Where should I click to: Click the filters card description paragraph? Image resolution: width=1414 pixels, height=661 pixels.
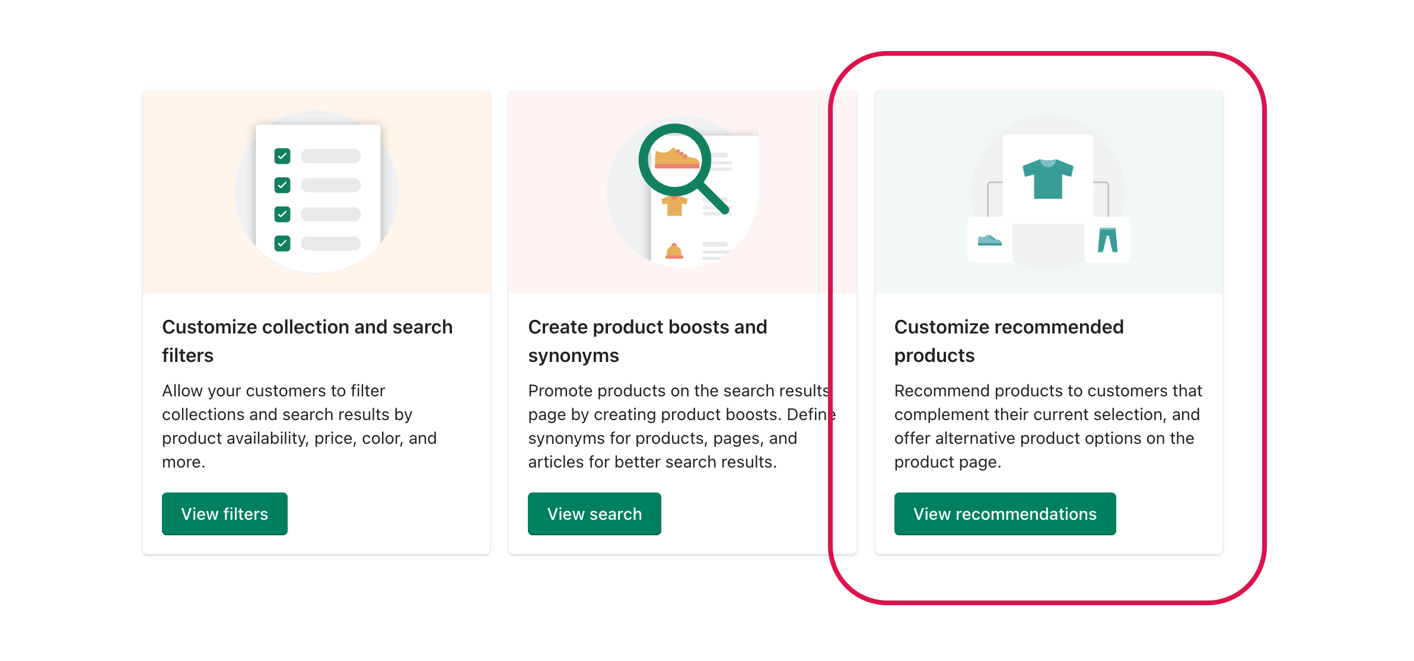tap(300, 426)
